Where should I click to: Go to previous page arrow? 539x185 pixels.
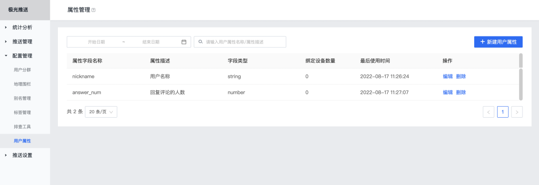pos(489,112)
